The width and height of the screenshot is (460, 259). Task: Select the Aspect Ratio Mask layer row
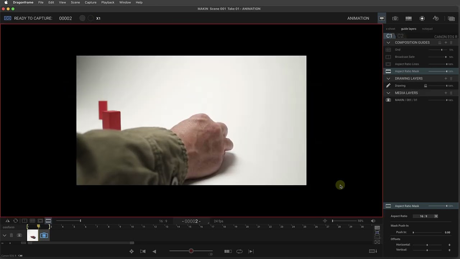pos(420,71)
